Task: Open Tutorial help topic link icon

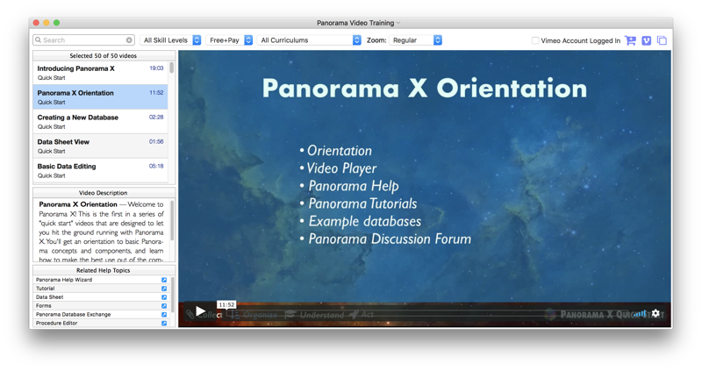Action: click(x=164, y=289)
